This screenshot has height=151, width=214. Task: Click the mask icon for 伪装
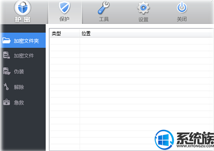(7, 71)
